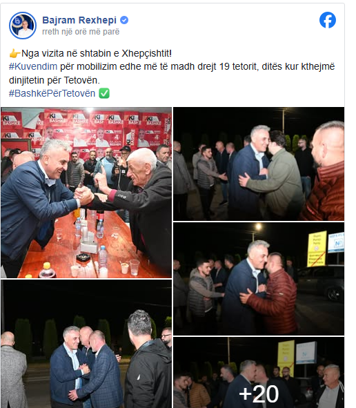The width and height of the screenshot is (356, 408).
Task: Open the #Kuvendim hashtag
Action: pyautogui.click(x=33, y=66)
